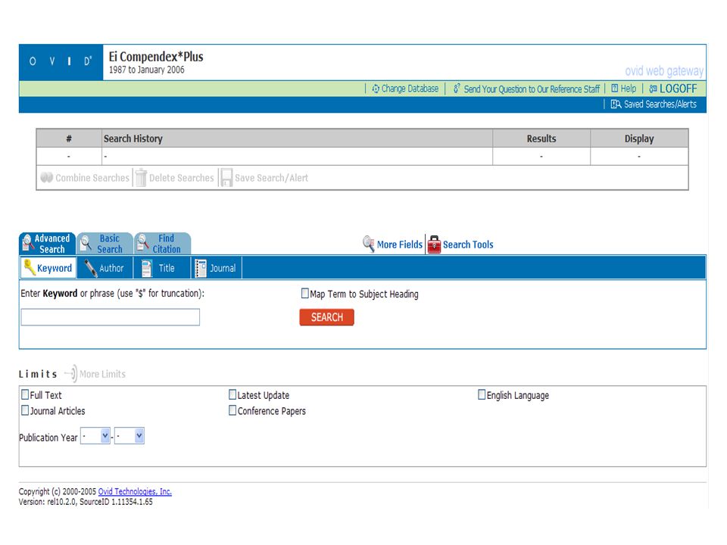Click the Ei Compendex*Plus database title
Viewport: 727px width, 545px height.
pos(156,57)
